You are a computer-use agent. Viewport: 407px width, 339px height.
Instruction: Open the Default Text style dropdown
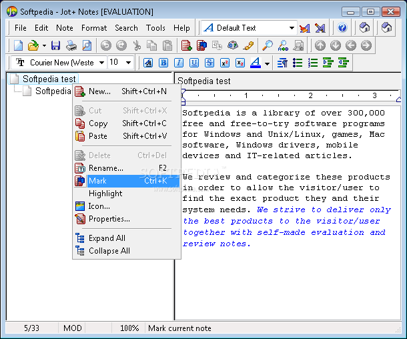pos(292,28)
